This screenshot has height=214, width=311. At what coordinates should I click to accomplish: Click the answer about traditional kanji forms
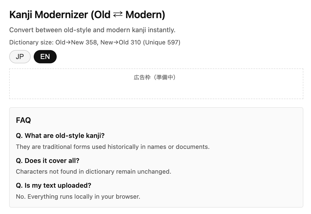click(x=112, y=147)
